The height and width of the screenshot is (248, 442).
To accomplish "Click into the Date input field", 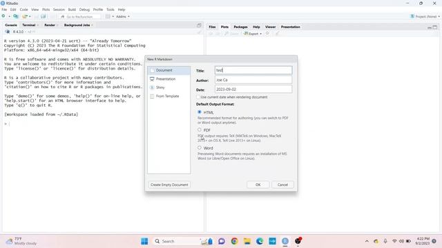I will pyautogui.click(x=253, y=89).
